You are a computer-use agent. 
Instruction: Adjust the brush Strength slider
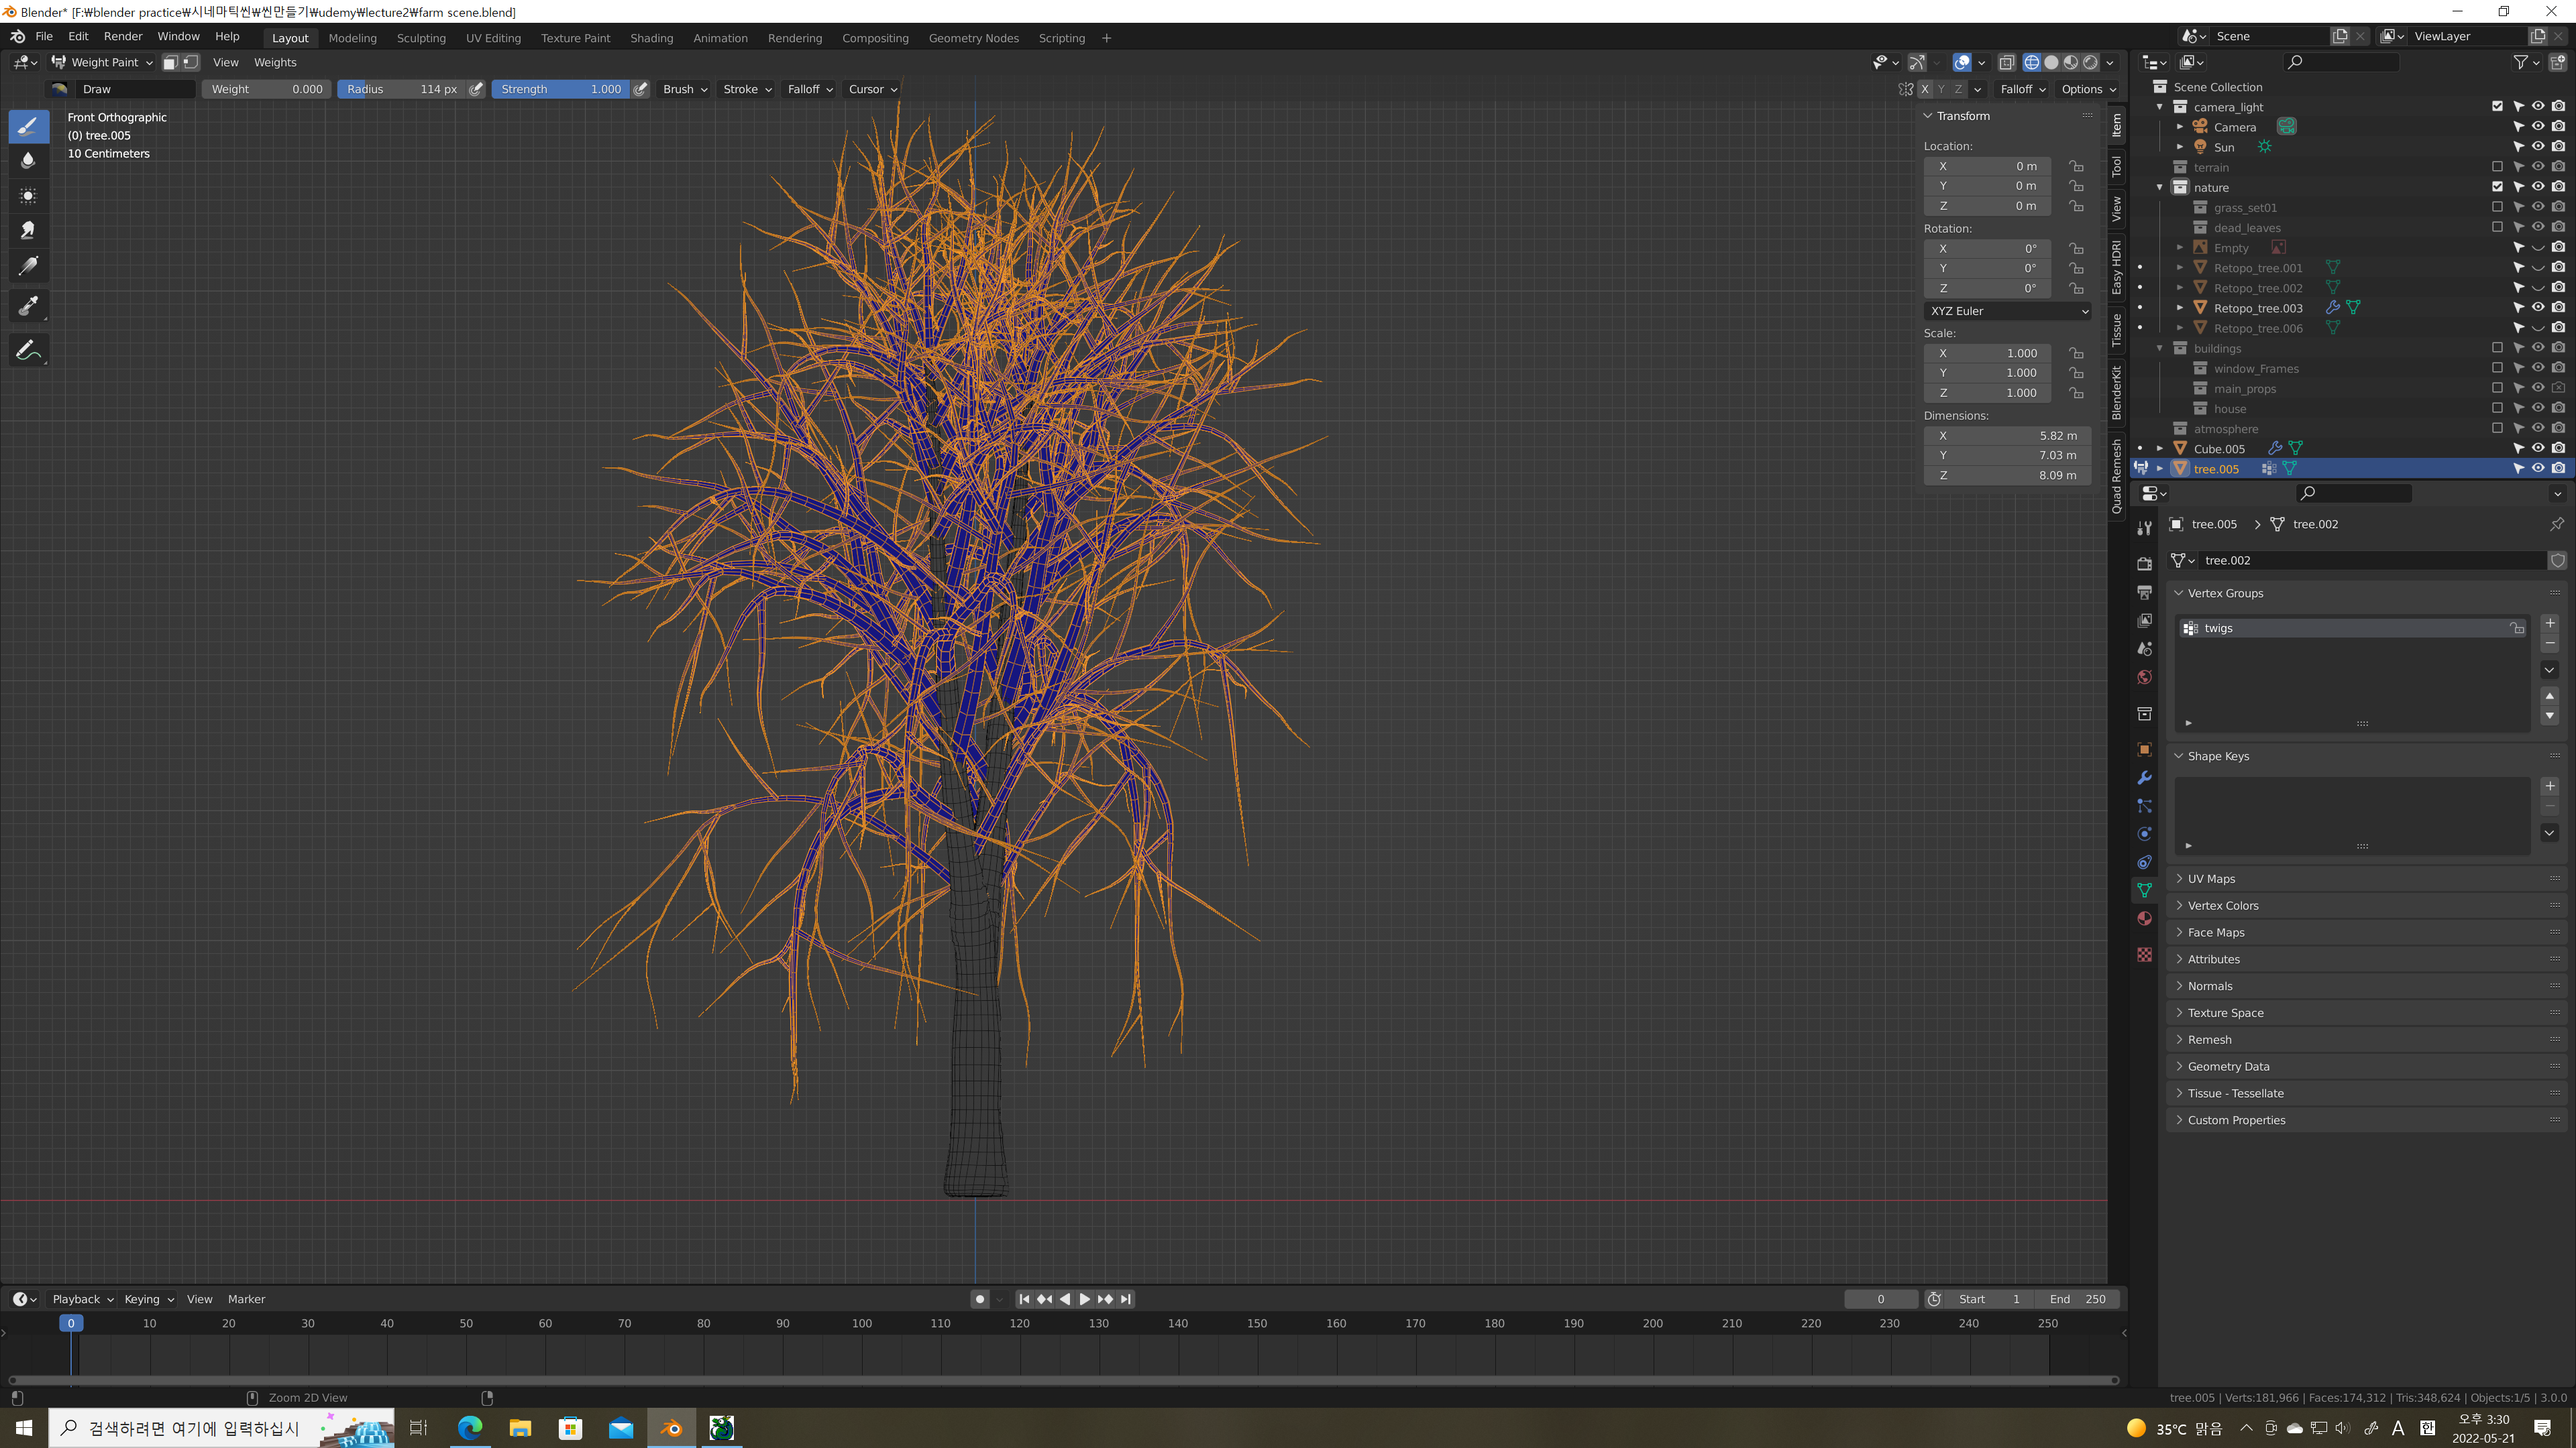coord(560,89)
